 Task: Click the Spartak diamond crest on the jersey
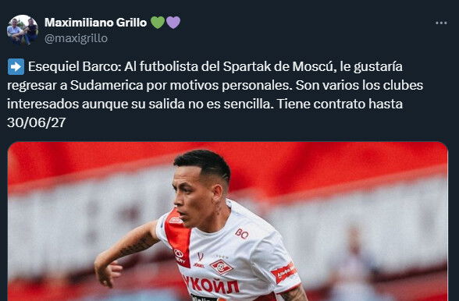(222, 267)
